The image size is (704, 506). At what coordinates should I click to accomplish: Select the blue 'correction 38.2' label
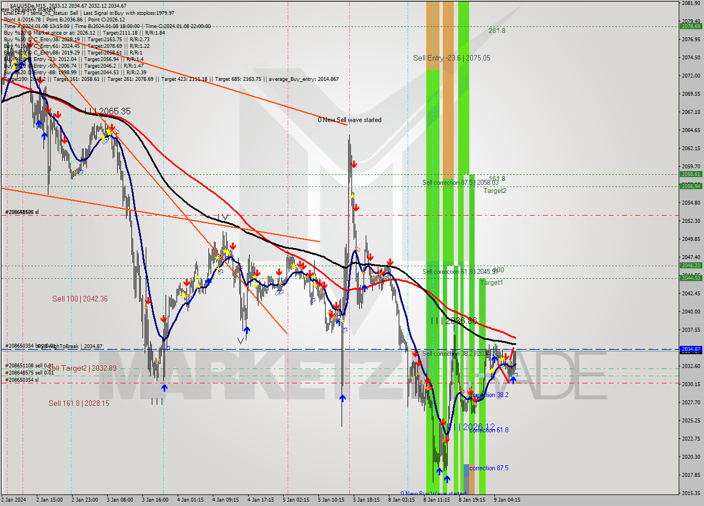tap(489, 395)
